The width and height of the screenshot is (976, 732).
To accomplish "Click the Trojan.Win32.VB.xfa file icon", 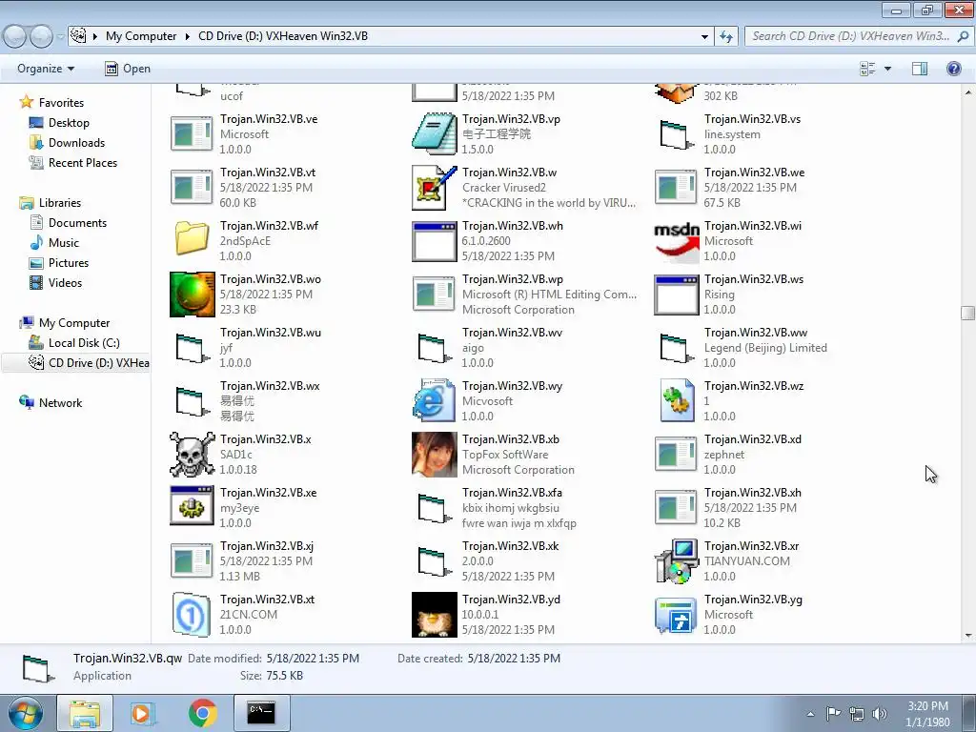I will tap(434, 508).
